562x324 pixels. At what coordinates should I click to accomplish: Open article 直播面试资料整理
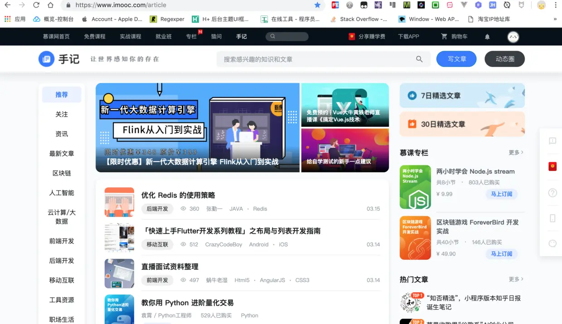coord(170,267)
